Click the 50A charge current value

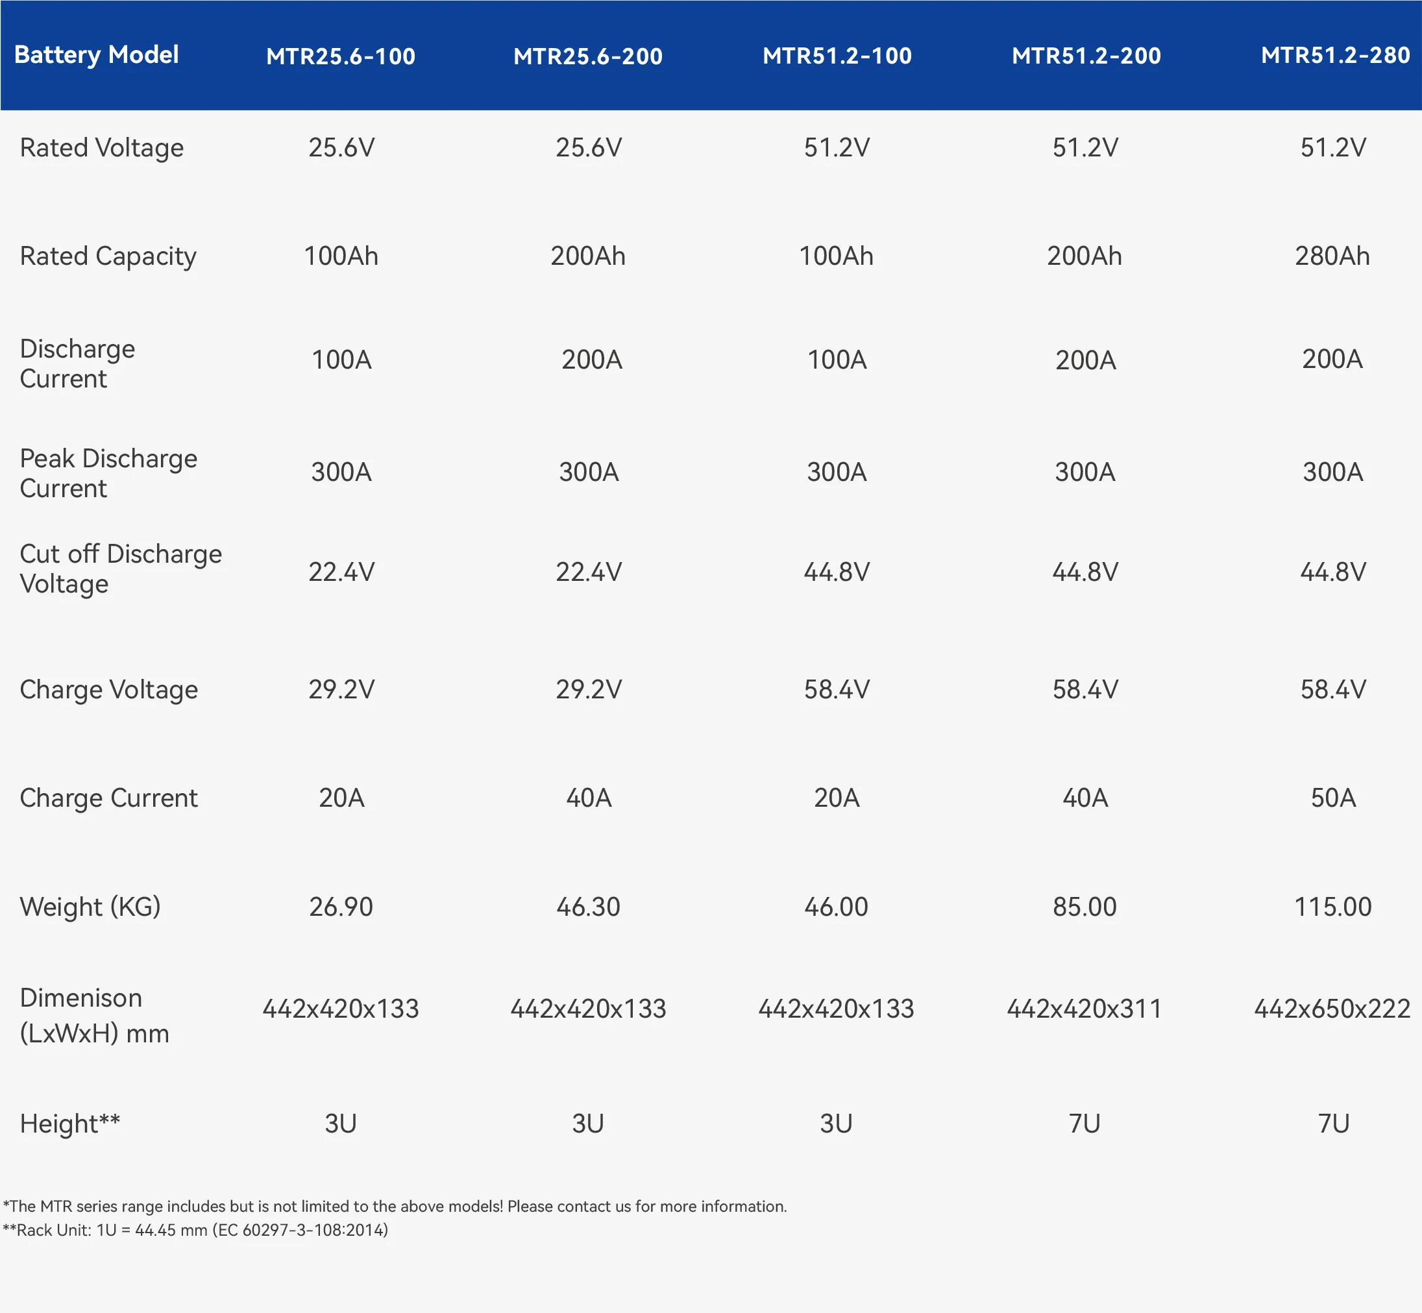point(1333,798)
